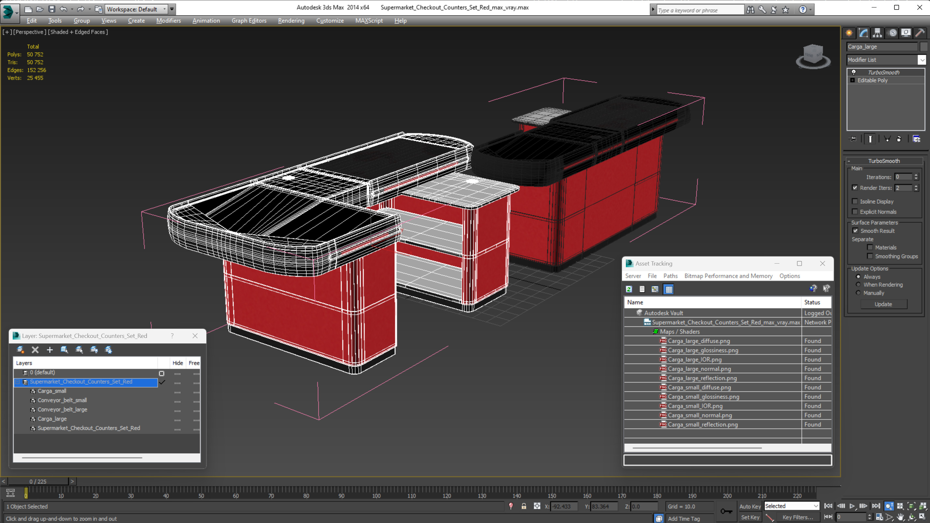
Task: Open the Utilities panel hammer icon
Action: [920, 33]
